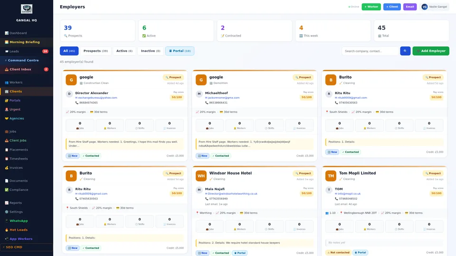Viewport: 456px width, 256px height.
Task: Click phone number 07763556949
Action: click(x=218, y=199)
